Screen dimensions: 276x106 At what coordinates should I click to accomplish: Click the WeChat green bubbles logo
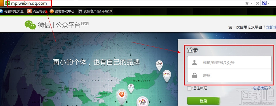[x=30, y=25]
